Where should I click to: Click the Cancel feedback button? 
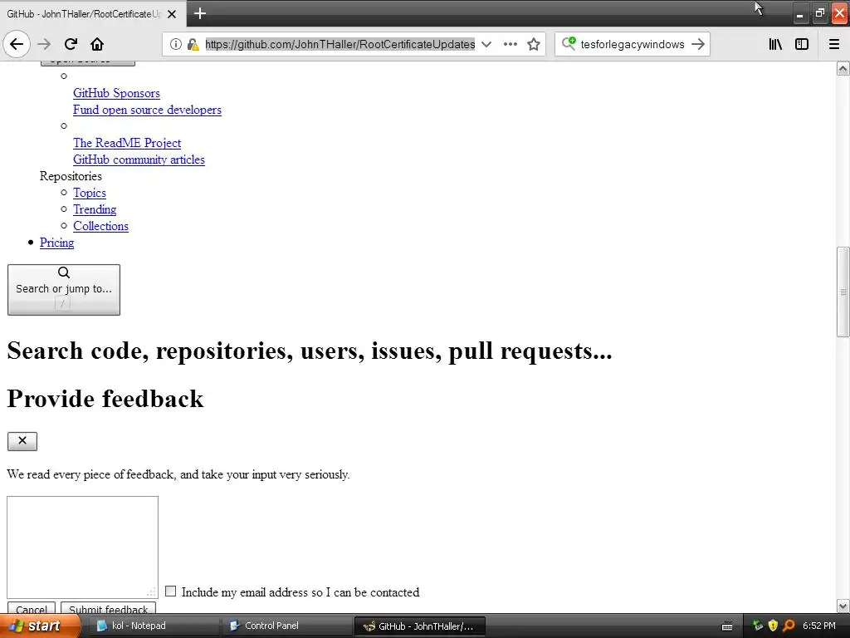coord(32,609)
